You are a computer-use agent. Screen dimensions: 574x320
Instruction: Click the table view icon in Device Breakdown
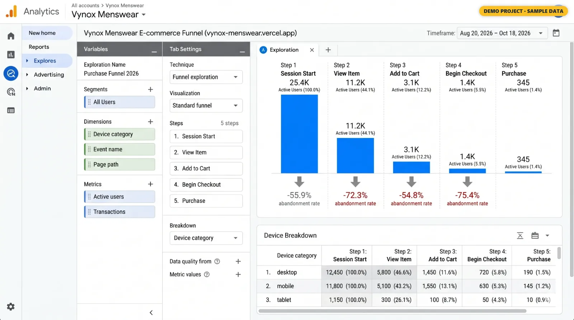point(535,235)
